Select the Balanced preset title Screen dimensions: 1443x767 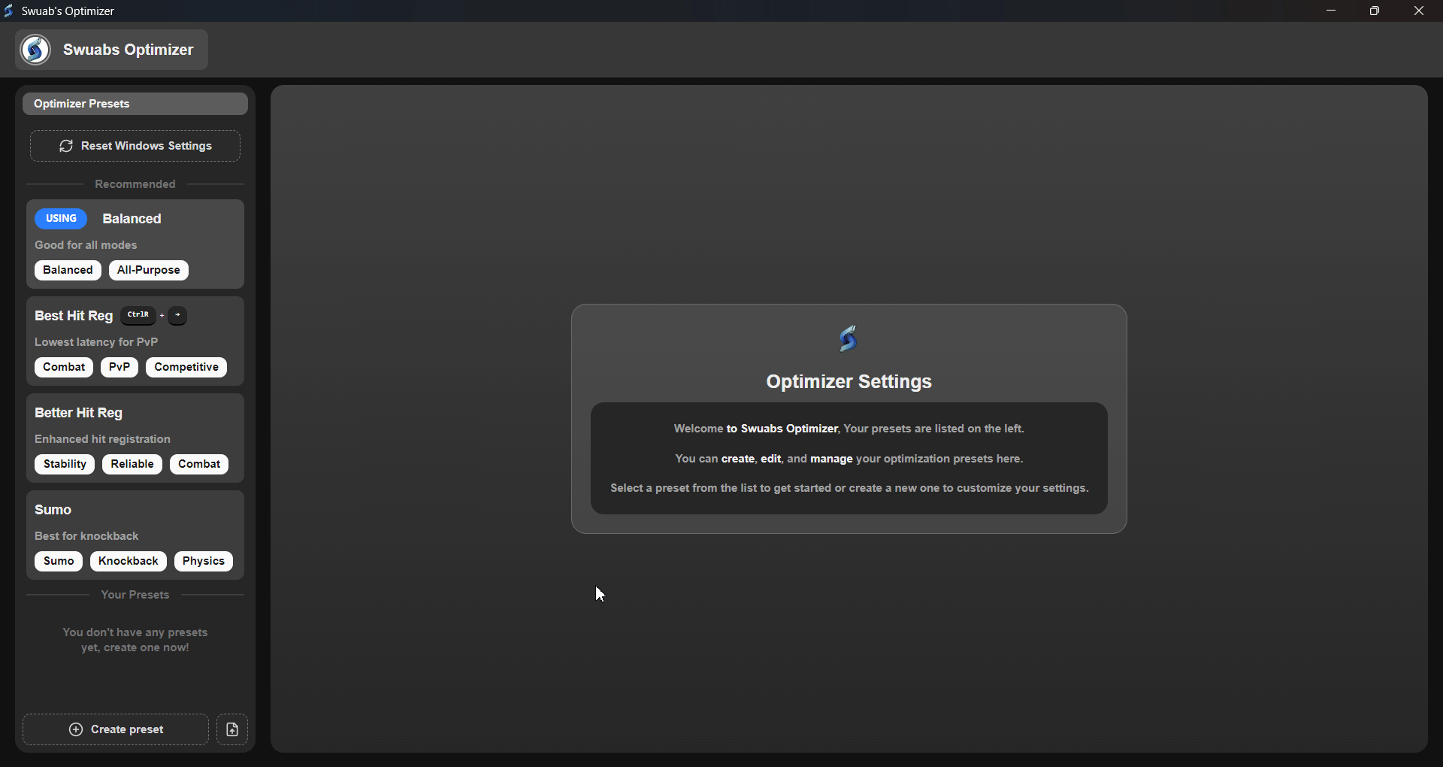coord(132,219)
